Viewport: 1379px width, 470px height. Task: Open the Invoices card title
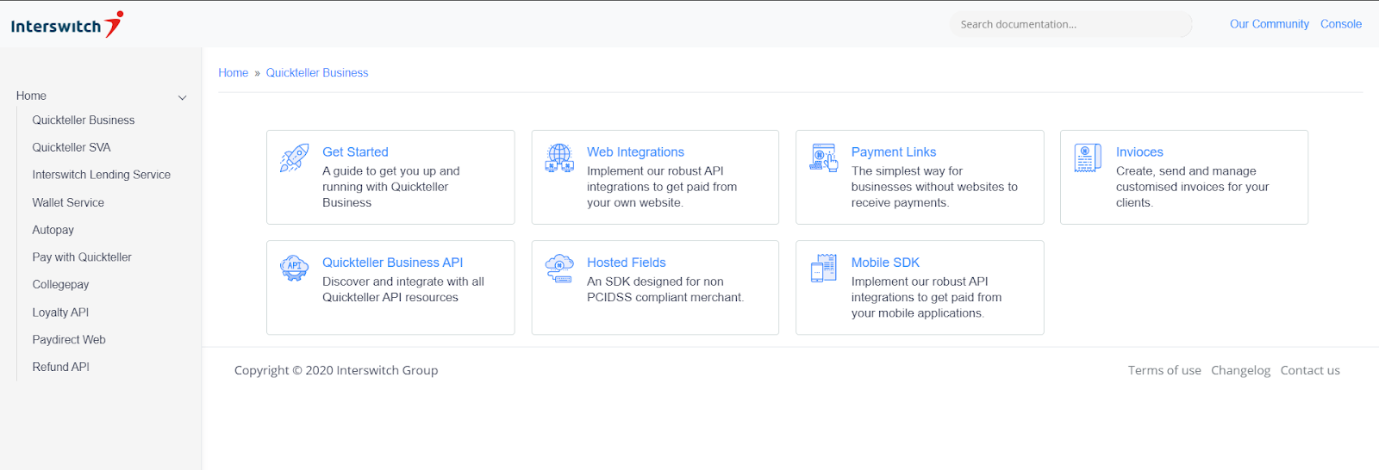click(1139, 152)
